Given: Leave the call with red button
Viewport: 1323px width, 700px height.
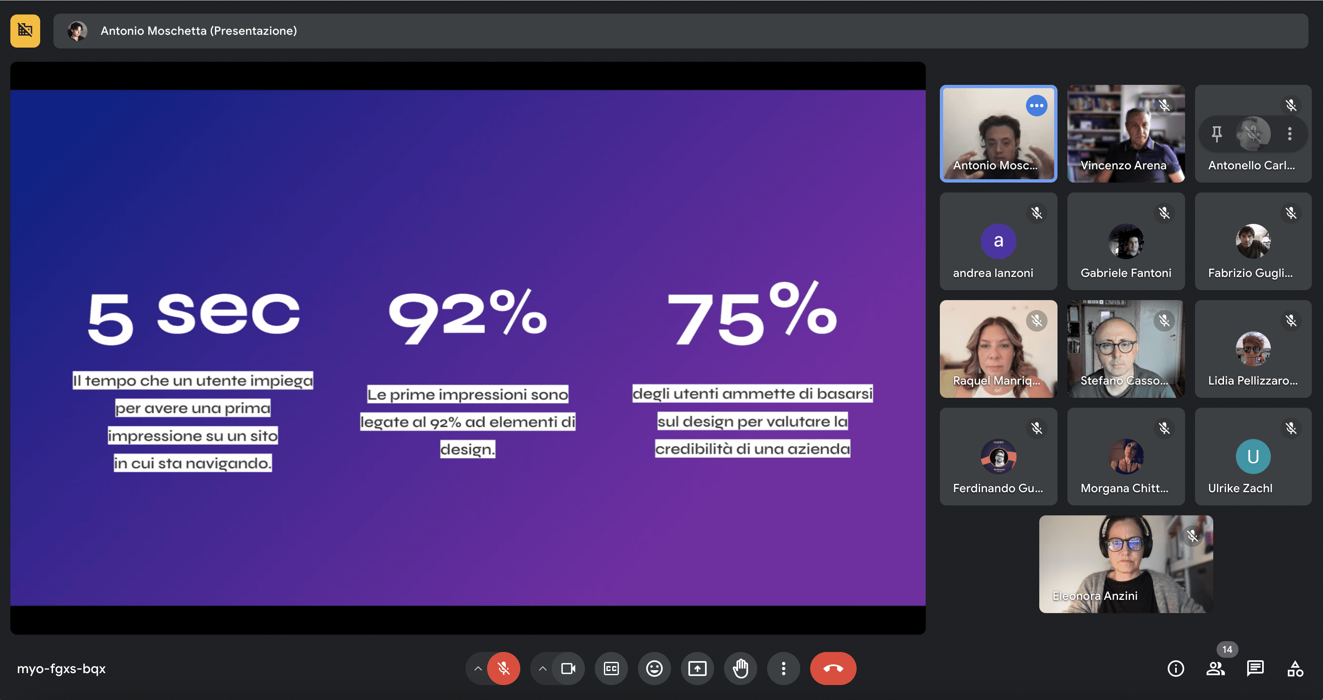Looking at the screenshot, I should pos(833,668).
